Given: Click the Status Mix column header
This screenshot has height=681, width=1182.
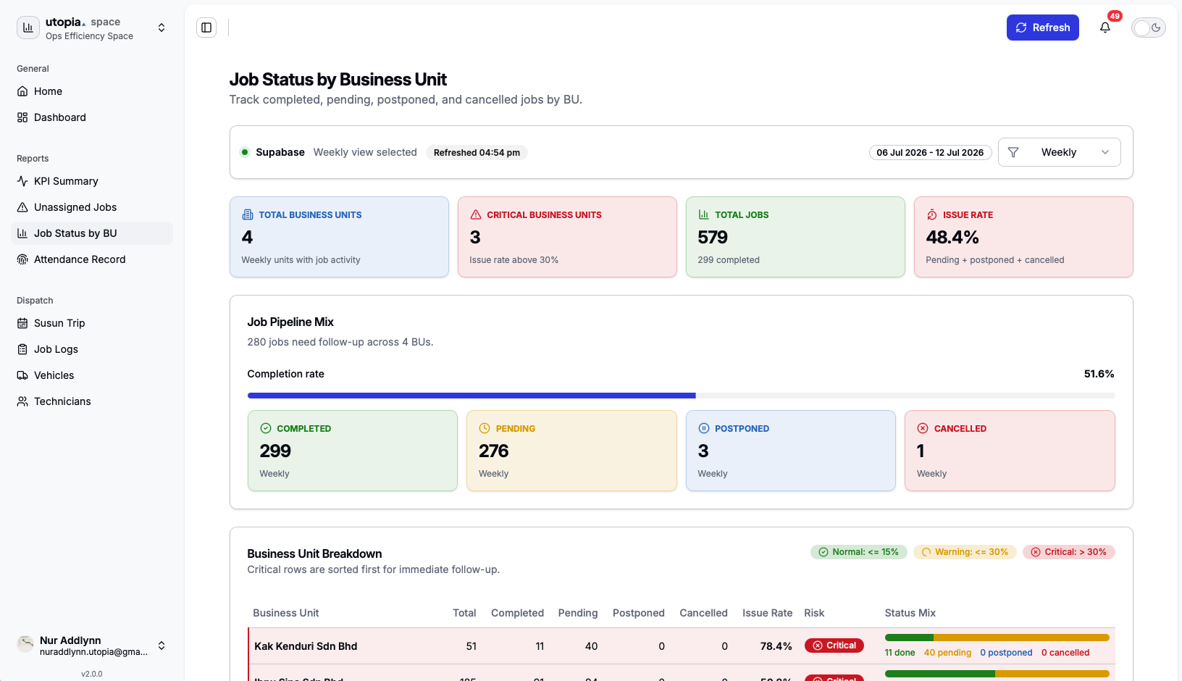Looking at the screenshot, I should (910, 613).
